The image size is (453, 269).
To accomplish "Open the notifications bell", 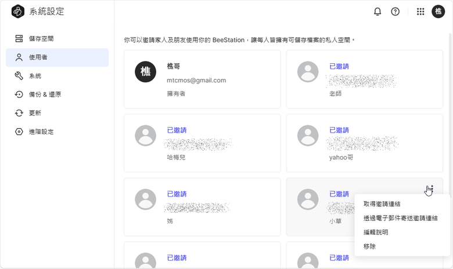I will [x=378, y=12].
